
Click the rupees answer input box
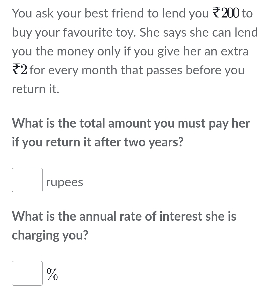click(x=27, y=180)
